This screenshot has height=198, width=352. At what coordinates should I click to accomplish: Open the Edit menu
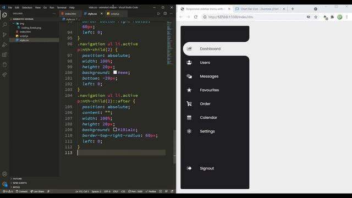(17, 7)
